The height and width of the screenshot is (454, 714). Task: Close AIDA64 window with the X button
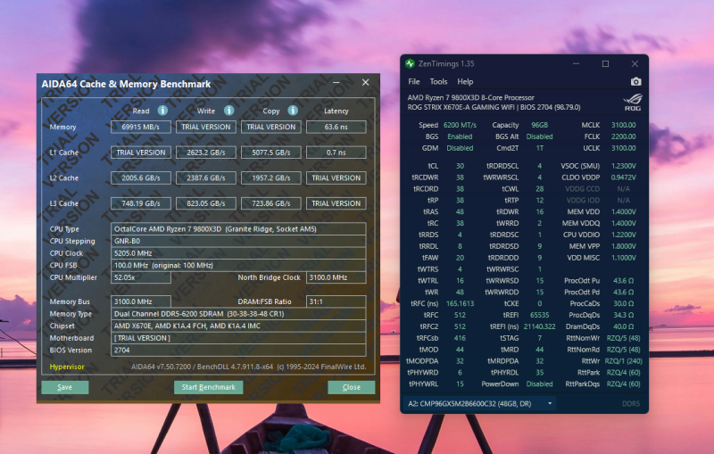coord(365,82)
